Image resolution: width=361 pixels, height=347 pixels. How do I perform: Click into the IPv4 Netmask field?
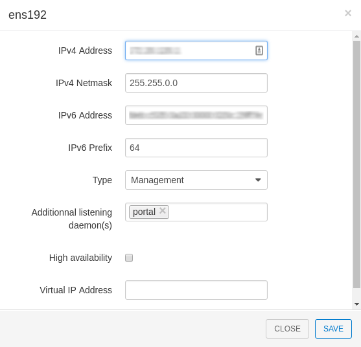tap(196, 83)
